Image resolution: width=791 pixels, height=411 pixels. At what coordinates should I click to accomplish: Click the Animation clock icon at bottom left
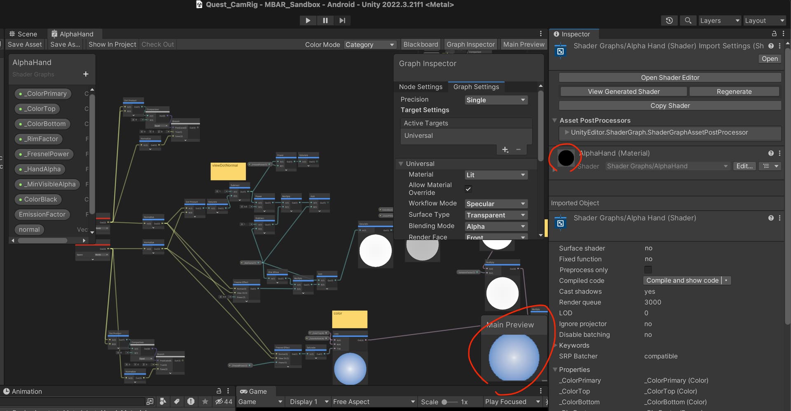pyautogui.click(x=6, y=391)
